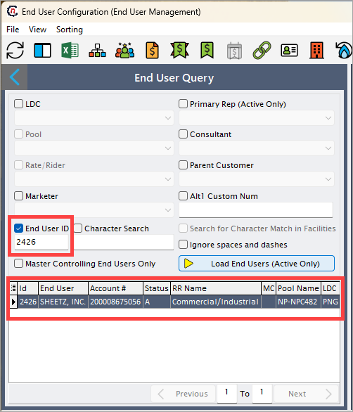The height and width of the screenshot is (412, 353).
Task: Click the Alt1 Custom Num text field
Action: [x=256, y=210]
